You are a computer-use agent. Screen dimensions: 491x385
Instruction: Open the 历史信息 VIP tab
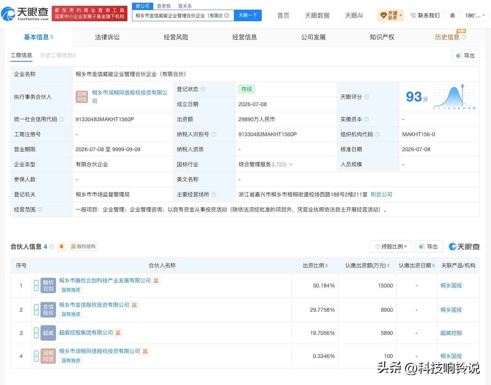[x=447, y=37]
